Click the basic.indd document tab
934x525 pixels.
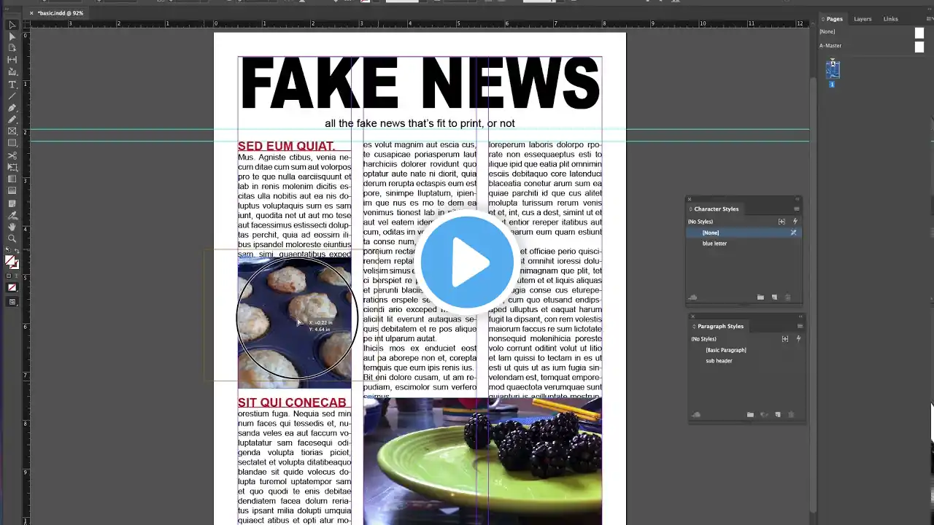[61, 13]
